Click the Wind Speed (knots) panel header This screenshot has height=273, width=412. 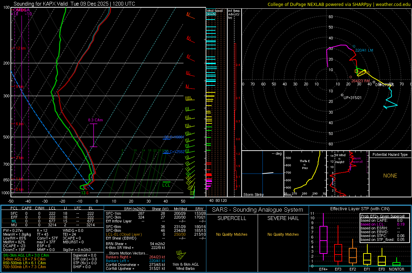click(214, 12)
